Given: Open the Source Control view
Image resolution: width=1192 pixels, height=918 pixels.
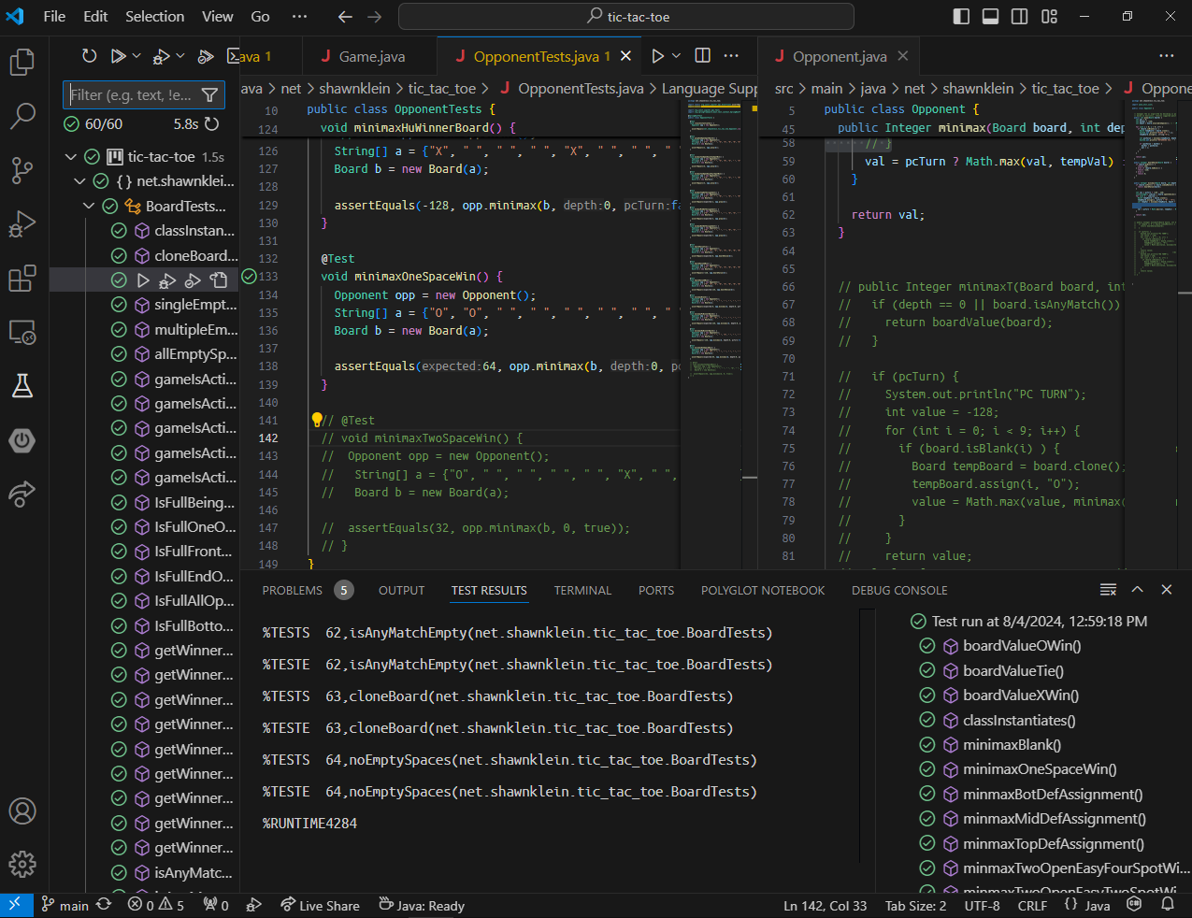Looking at the screenshot, I should (22, 170).
